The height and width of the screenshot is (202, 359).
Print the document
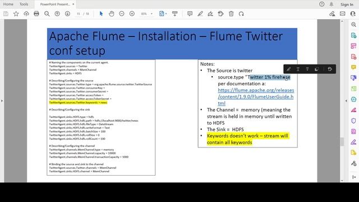coord(36,13)
